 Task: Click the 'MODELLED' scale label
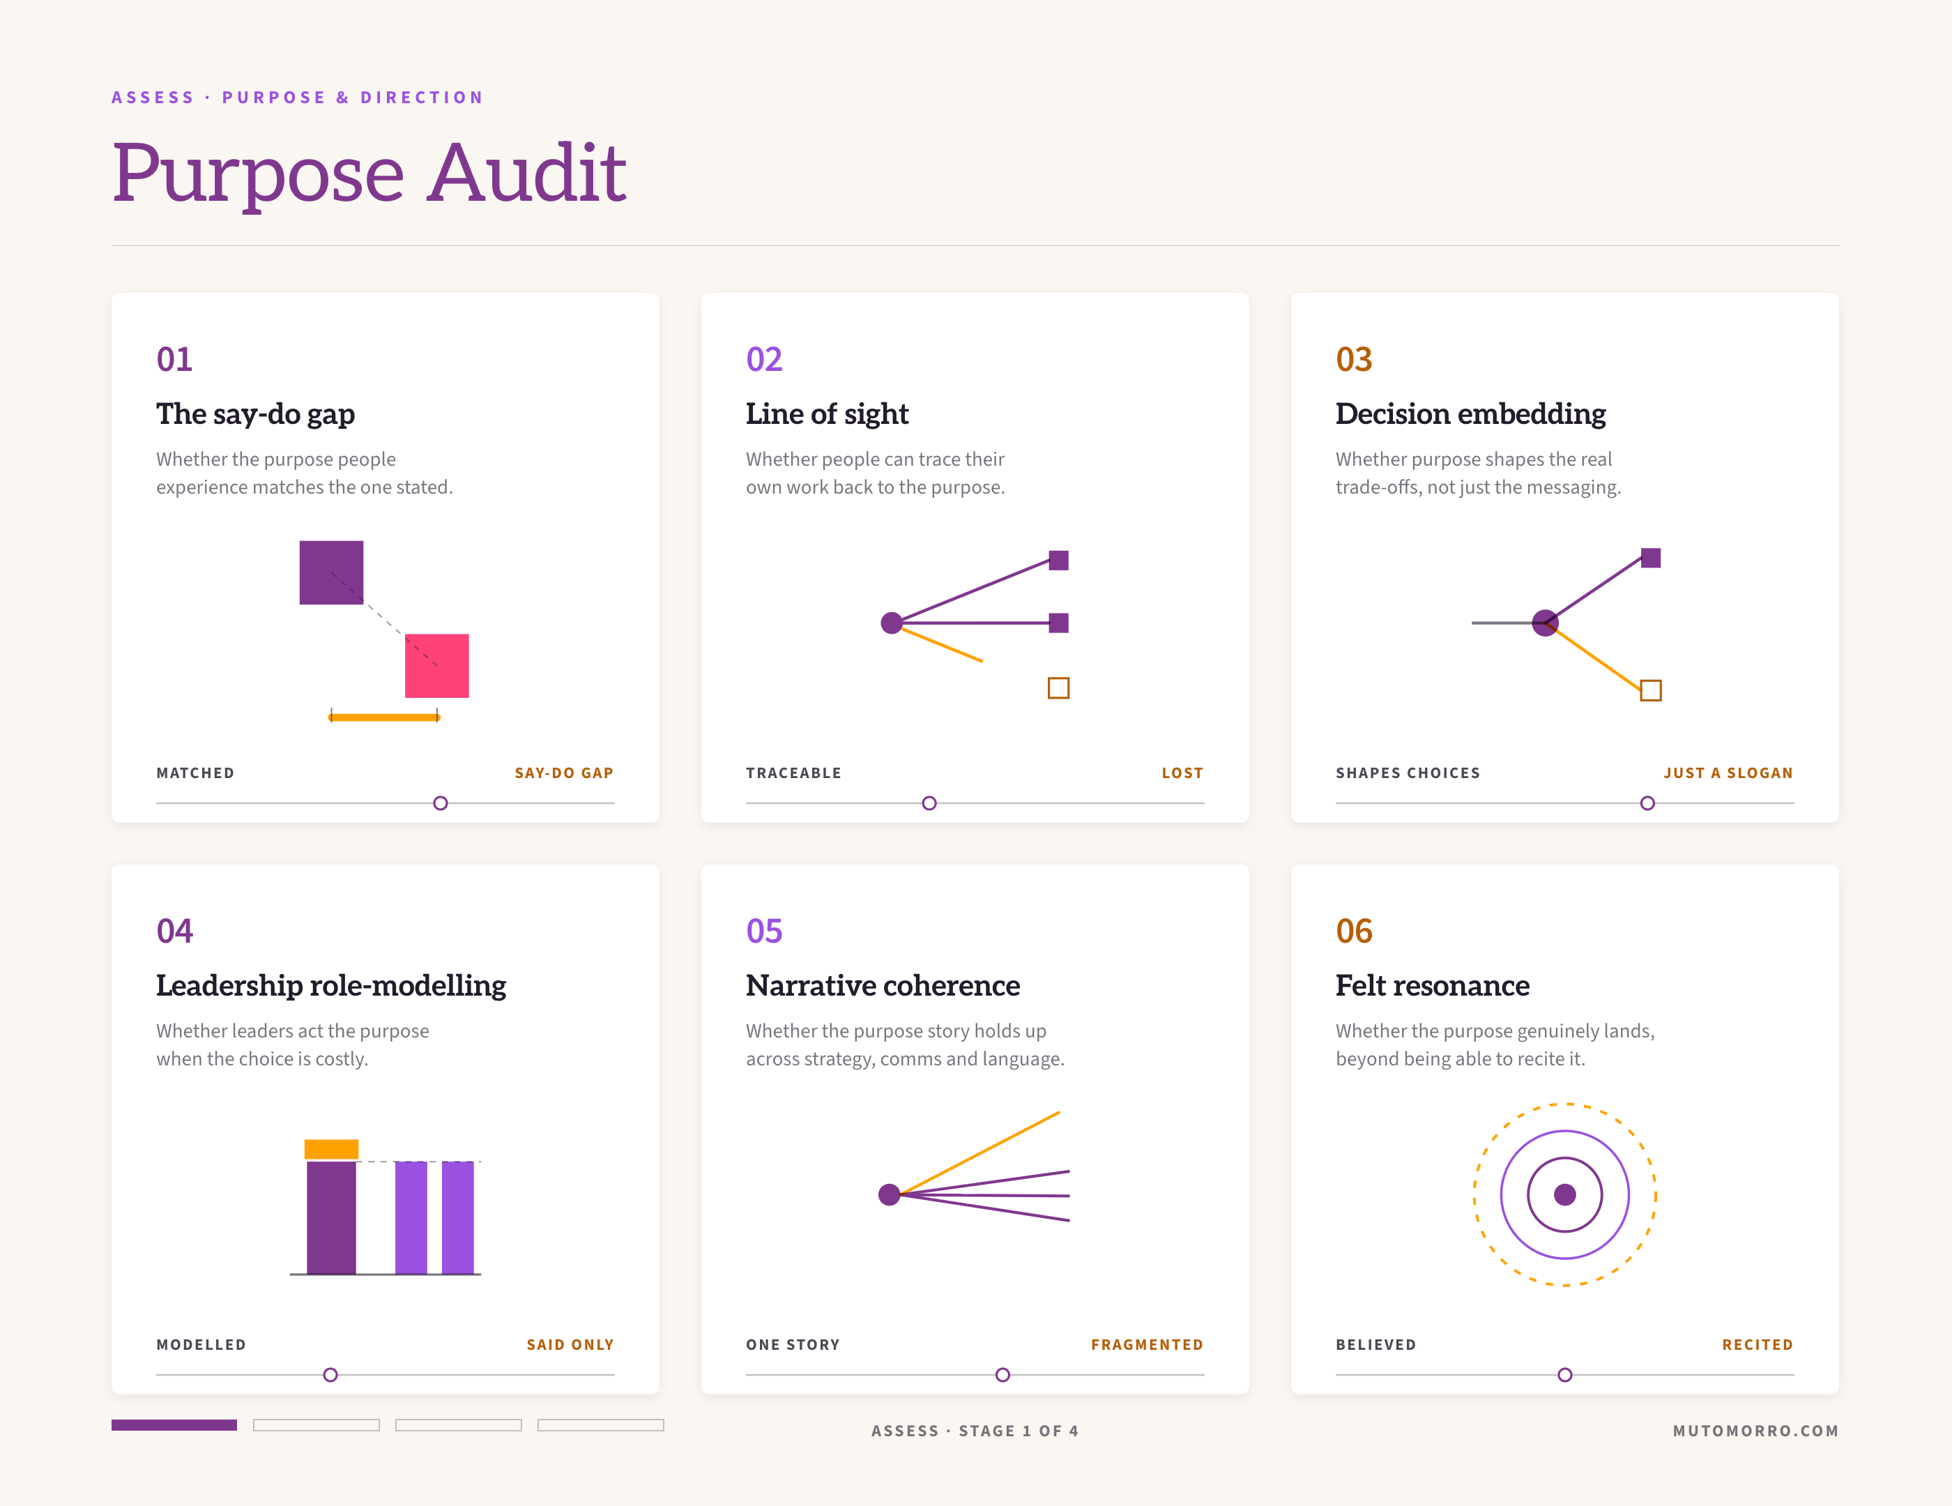click(201, 1344)
